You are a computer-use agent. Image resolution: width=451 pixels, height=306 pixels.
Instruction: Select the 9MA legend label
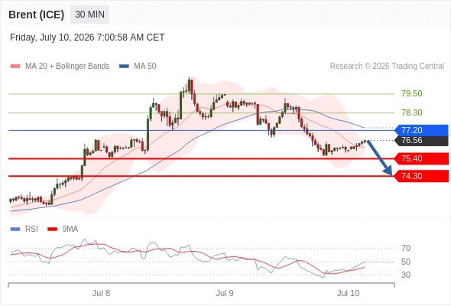pyautogui.click(x=70, y=229)
